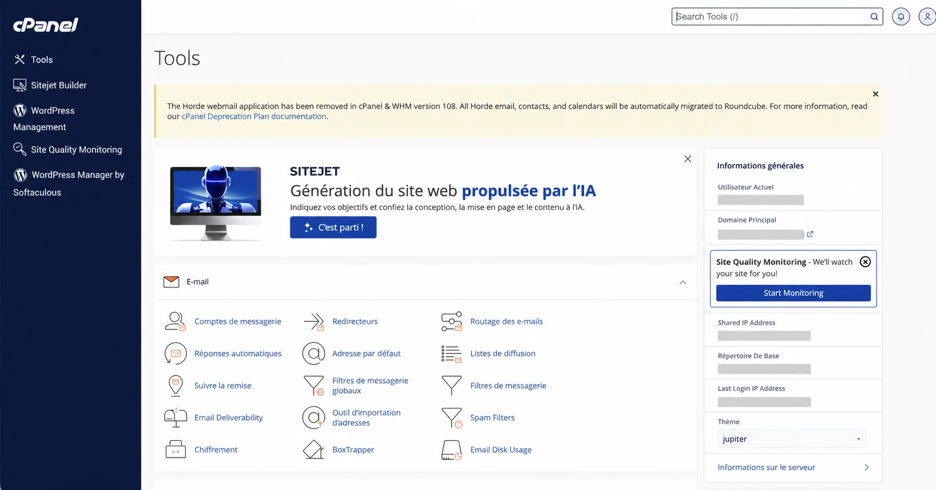
Task: Click the Site Quality Monitoring magnifier icon
Action: coord(19,149)
